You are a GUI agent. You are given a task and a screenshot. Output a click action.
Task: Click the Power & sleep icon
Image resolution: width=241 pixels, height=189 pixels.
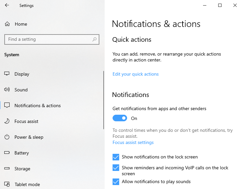(7, 137)
